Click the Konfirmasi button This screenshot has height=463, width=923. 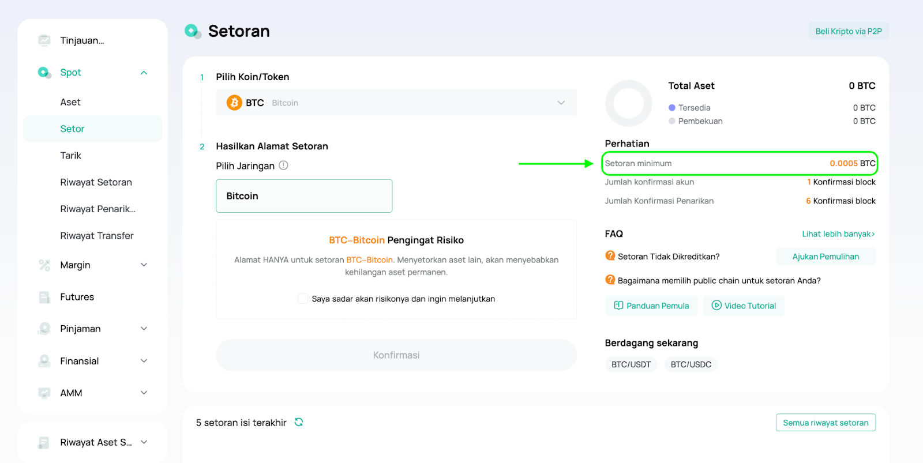tap(396, 355)
